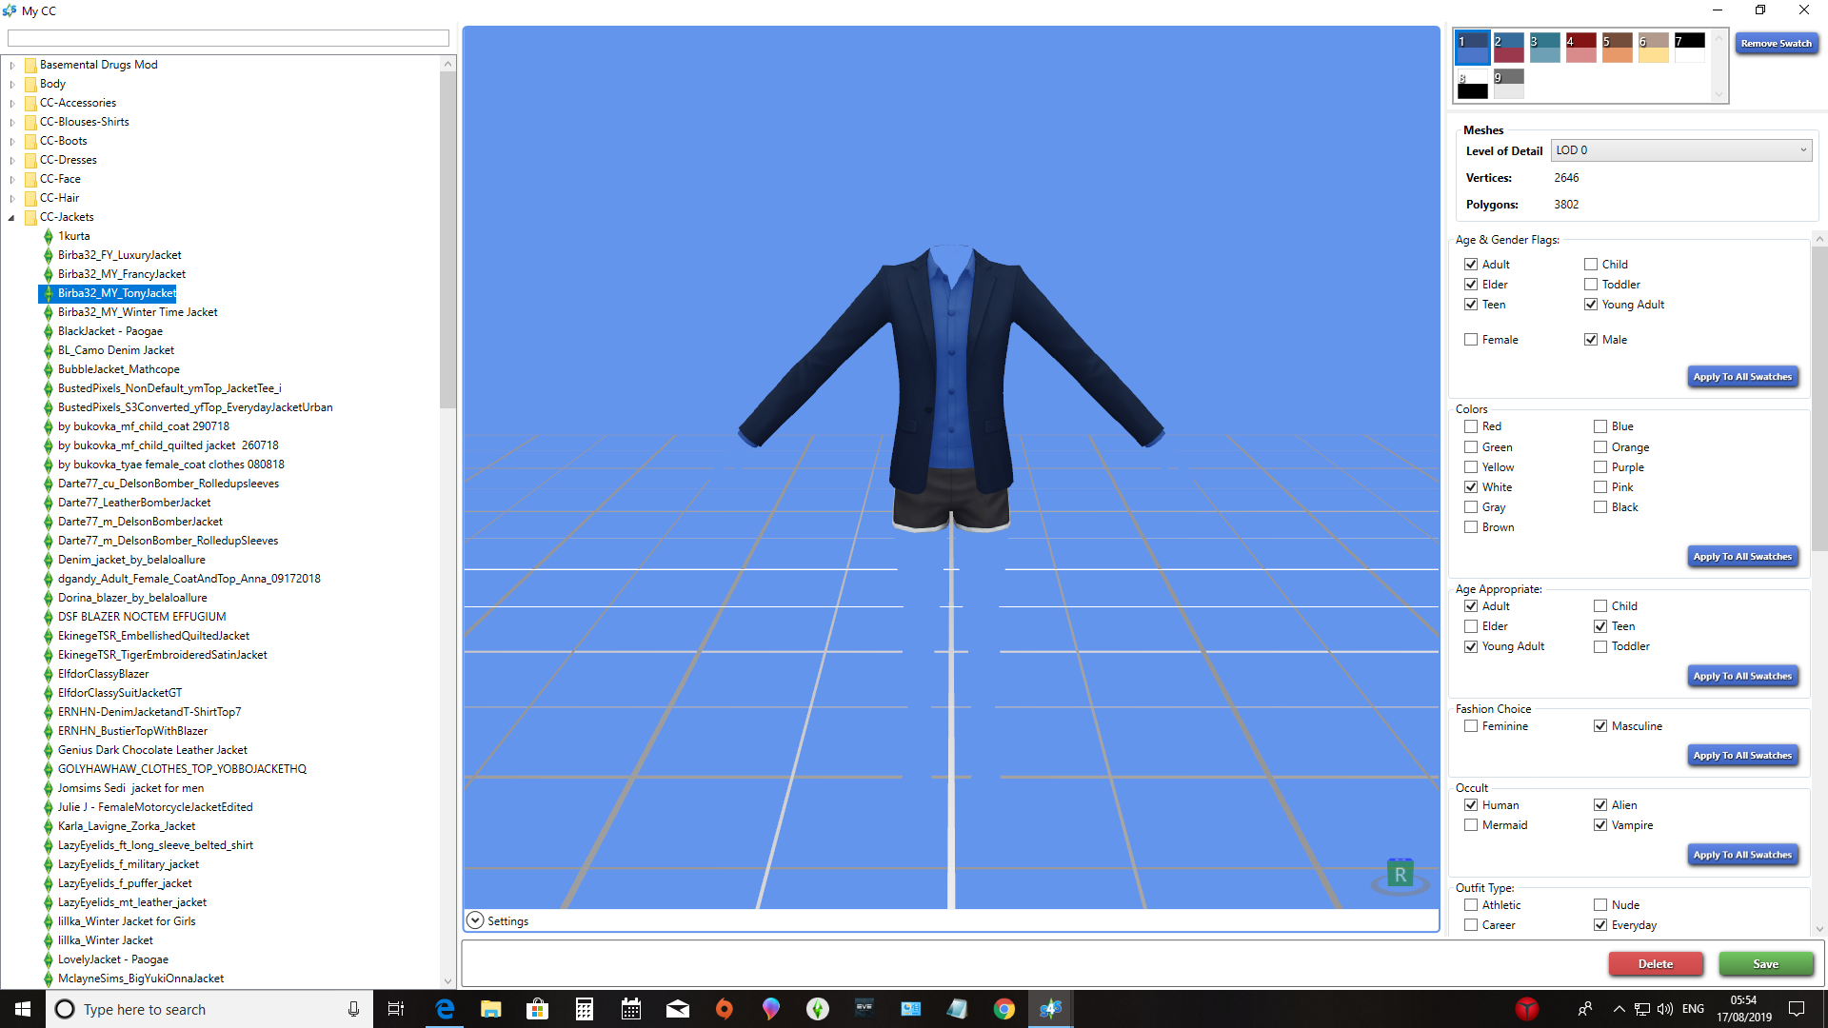This screenshot has width=1828, height=1028.
Task: Expand the CC-Accessories folder
Action: (x=12, y=103)
